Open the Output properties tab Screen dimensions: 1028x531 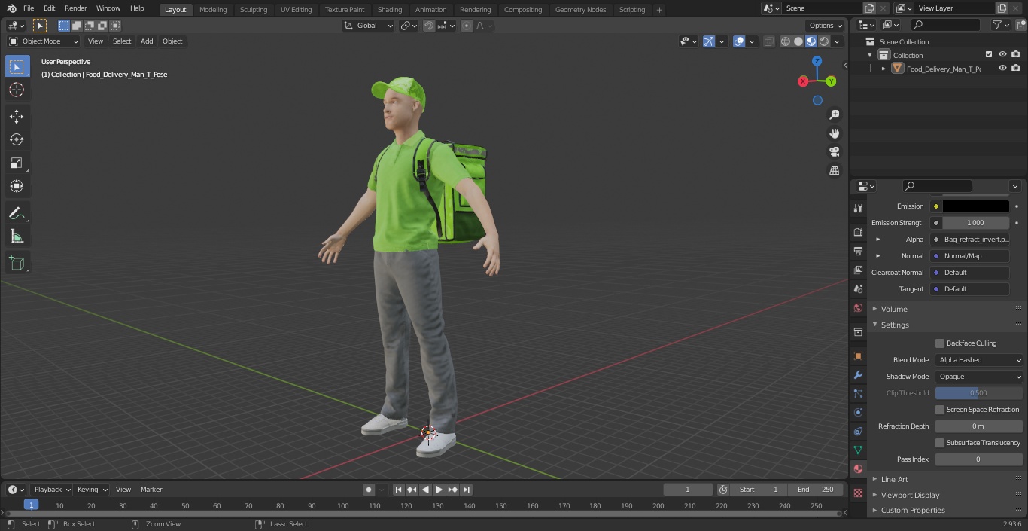coord(858,251)
